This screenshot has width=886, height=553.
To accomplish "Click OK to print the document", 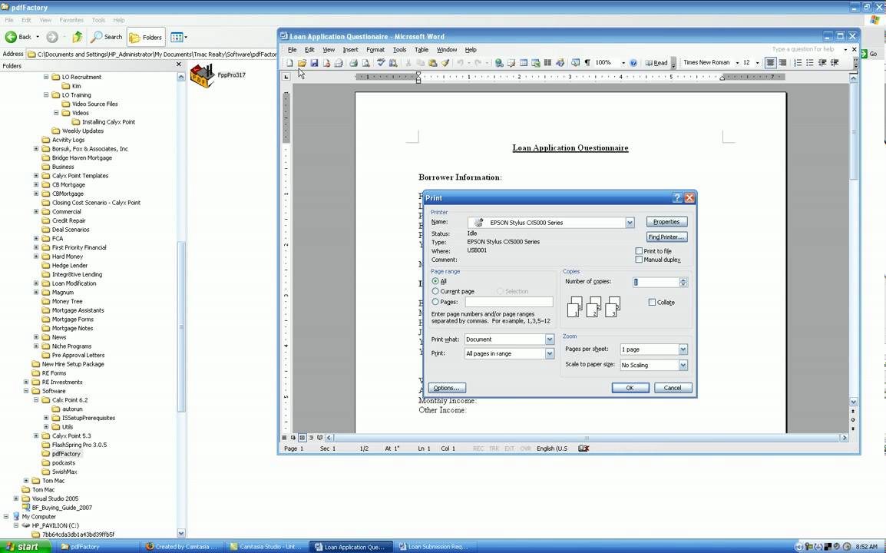I will pyautogui.click(x=630, y=388).
